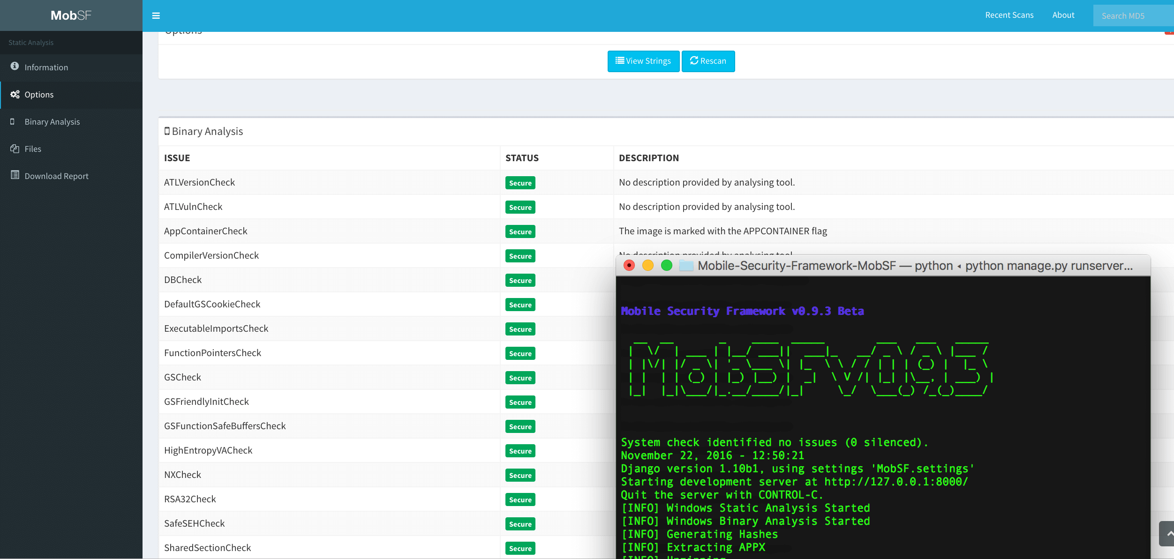The height and width of the screenshot is (559, 1174).
Task: Open the About page link
Action: click(1063, 15)
